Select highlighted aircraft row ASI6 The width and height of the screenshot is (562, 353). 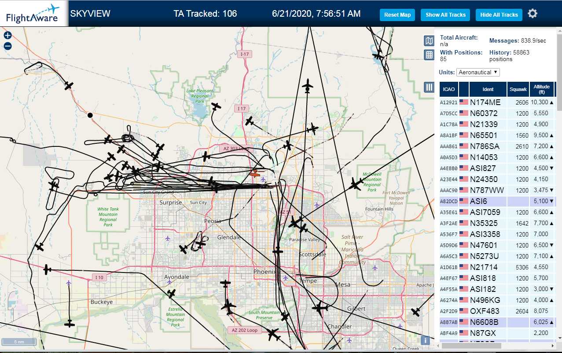click(x=497, y=201)
